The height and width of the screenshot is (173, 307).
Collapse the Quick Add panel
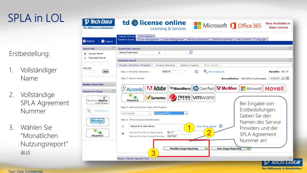114,48
